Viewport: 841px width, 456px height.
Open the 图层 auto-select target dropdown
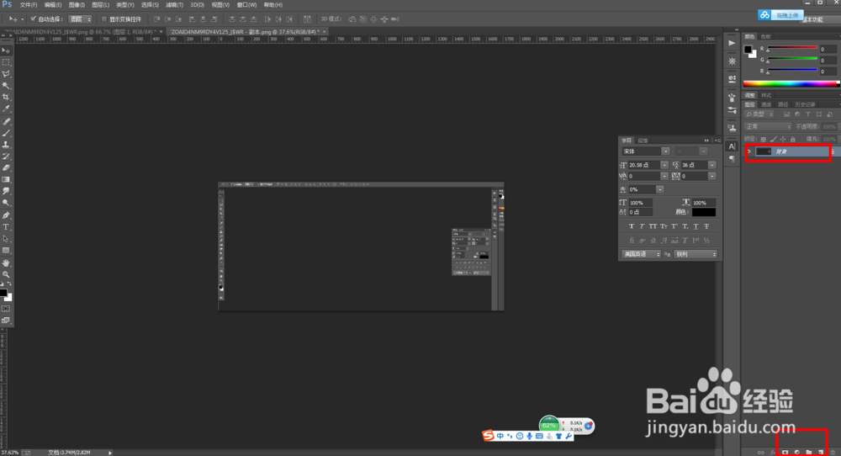[81, 19]
